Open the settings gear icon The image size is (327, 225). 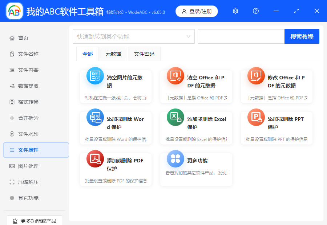pyautogui.click(x=235, y=11)
